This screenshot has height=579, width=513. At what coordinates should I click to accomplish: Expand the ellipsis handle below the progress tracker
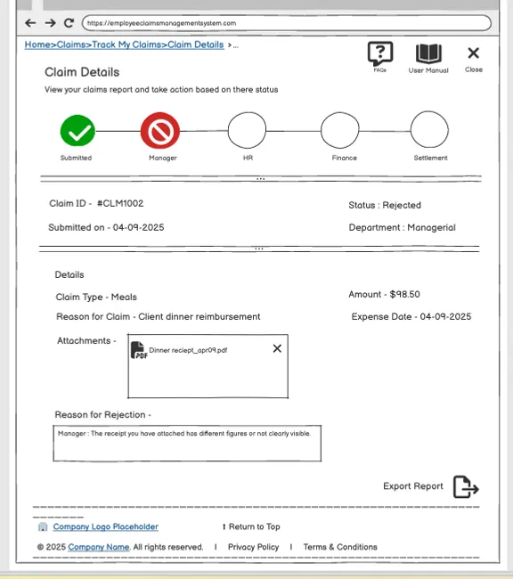(261, 179)
